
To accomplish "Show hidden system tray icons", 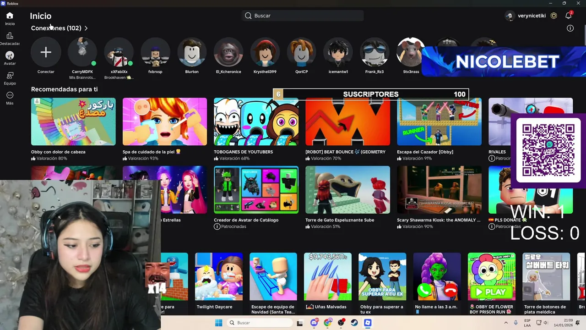I will coord(506,323).
